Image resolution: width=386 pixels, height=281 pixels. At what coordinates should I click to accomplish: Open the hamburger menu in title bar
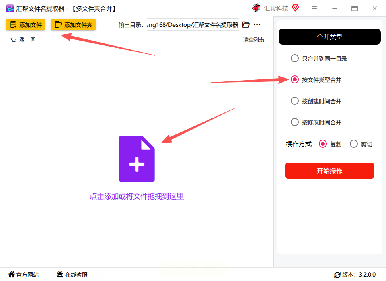coord(314,8)
